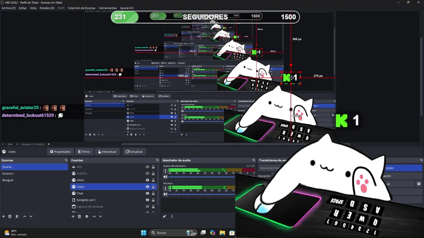Click the Filtros button
Screen dimensions: 424x238
click(x=84, y=152)
